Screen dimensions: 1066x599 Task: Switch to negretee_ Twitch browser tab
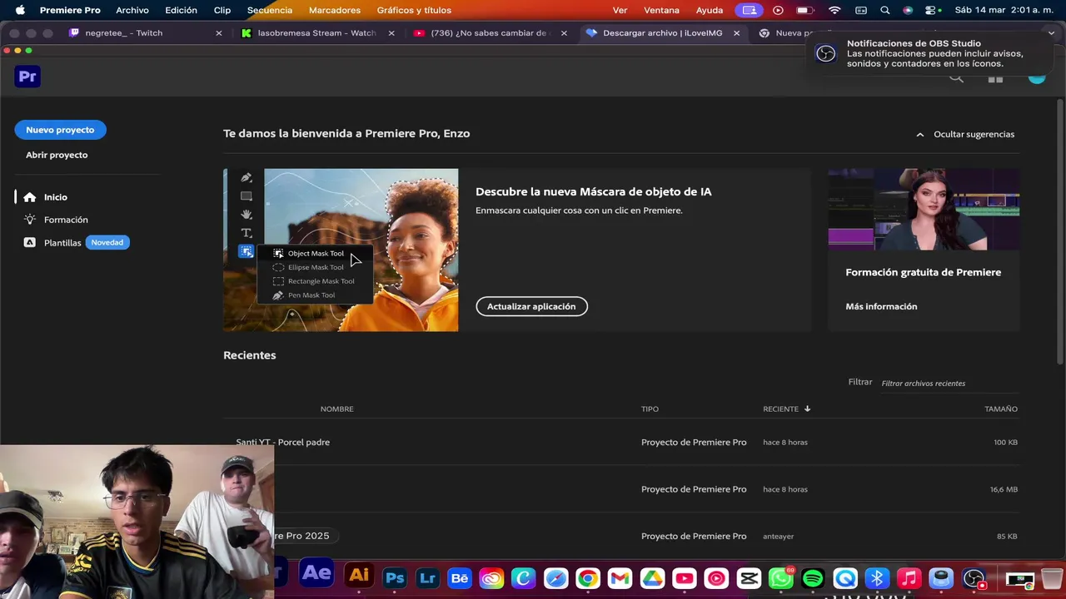coord(146,33)
